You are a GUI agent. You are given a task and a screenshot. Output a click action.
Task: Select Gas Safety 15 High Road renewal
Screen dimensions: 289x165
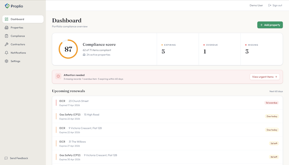167,117
